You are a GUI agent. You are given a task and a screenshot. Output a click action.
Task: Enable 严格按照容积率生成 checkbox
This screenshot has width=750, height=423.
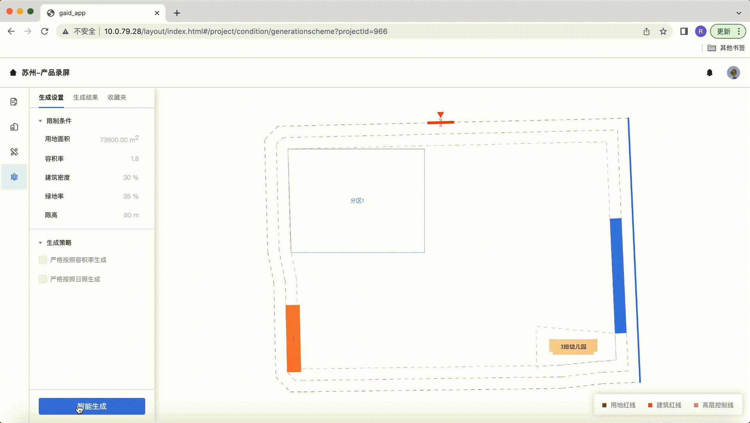click(x=43, y=260)
